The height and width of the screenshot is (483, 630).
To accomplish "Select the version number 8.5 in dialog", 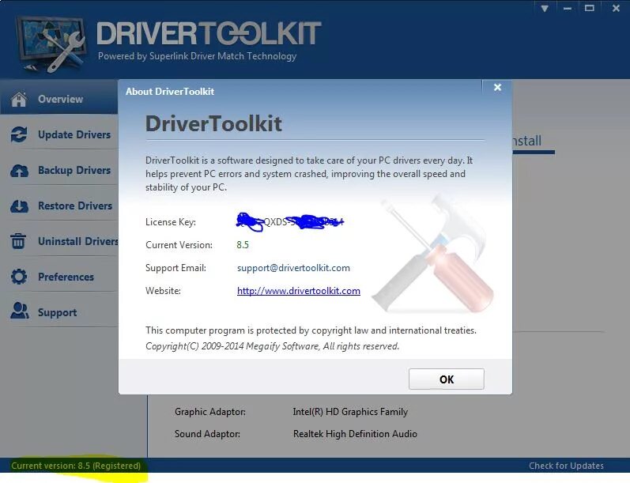I will (243, 245).
